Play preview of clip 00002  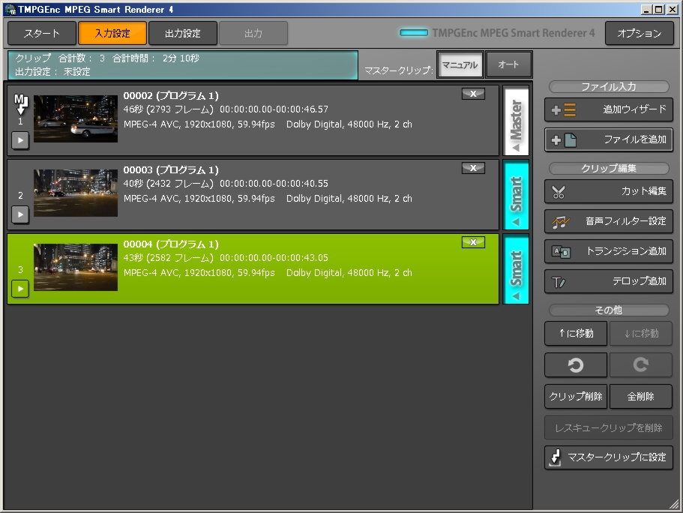click(20, 139)
